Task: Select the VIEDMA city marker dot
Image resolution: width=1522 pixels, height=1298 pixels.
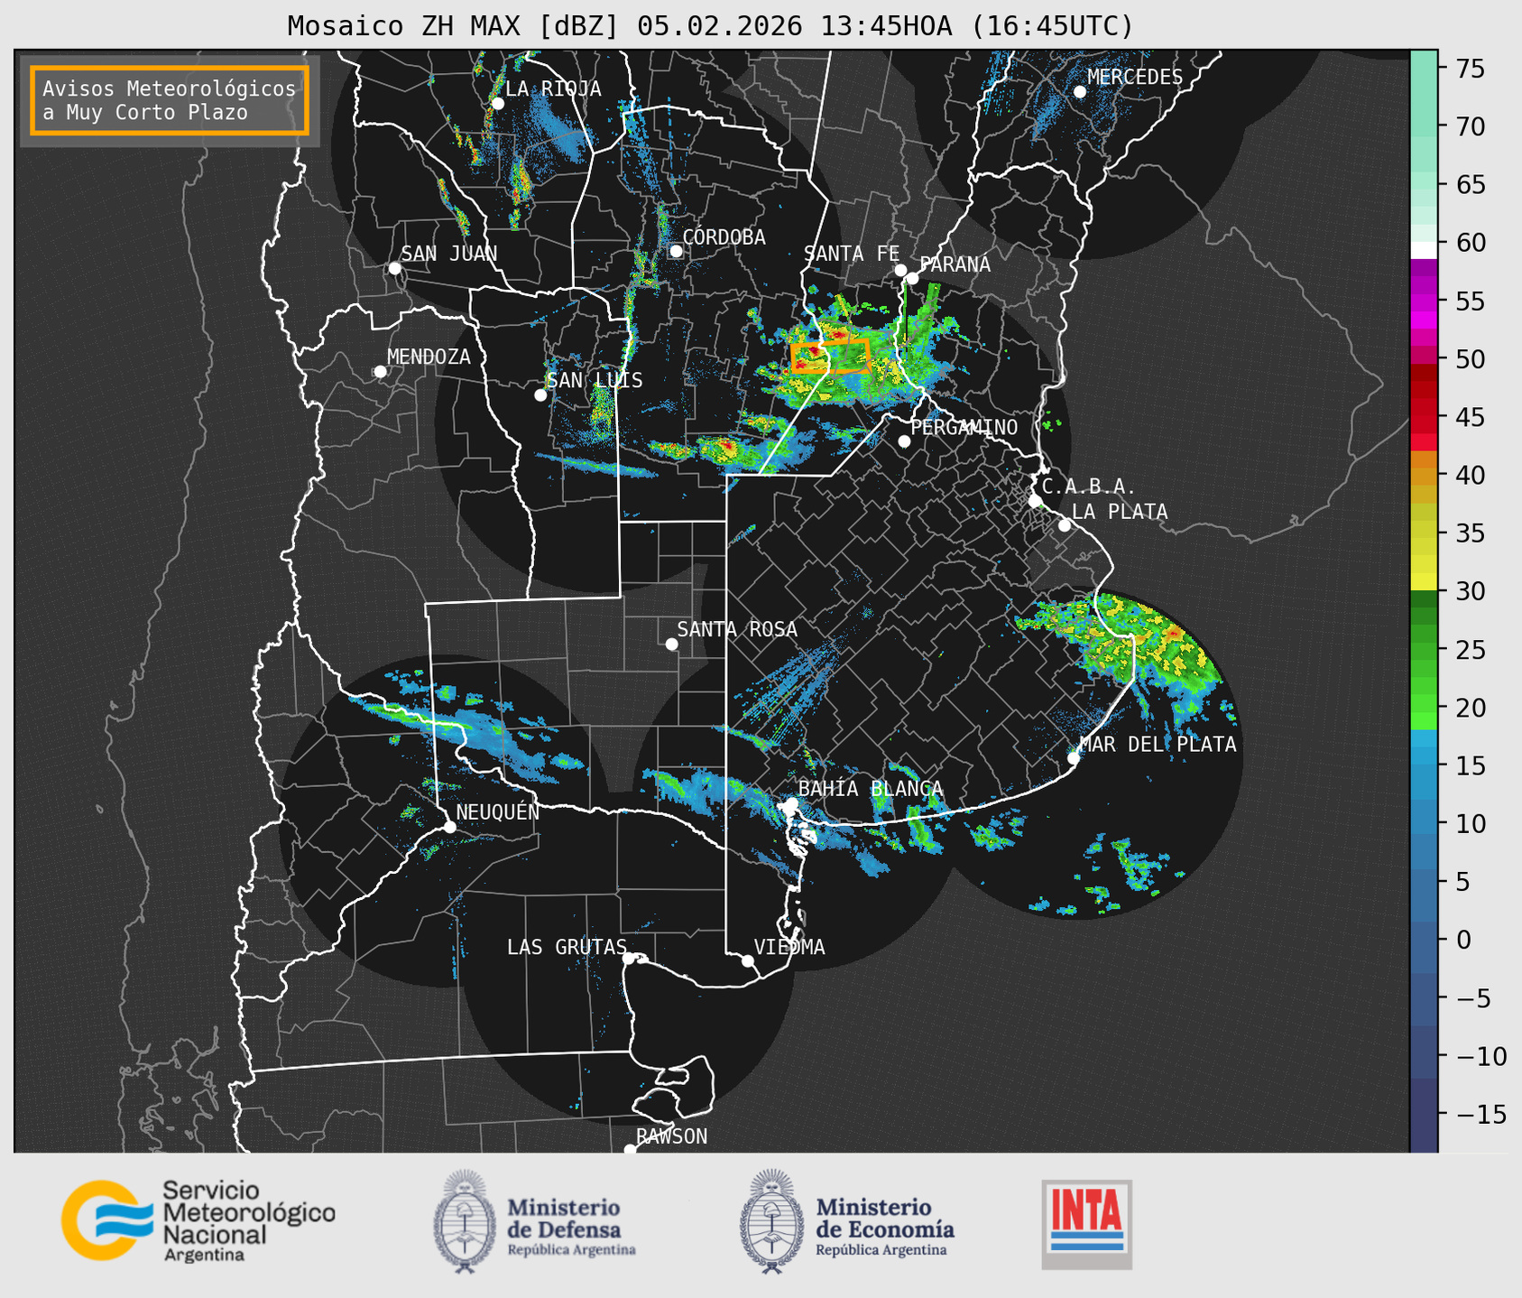Action: 748,960
